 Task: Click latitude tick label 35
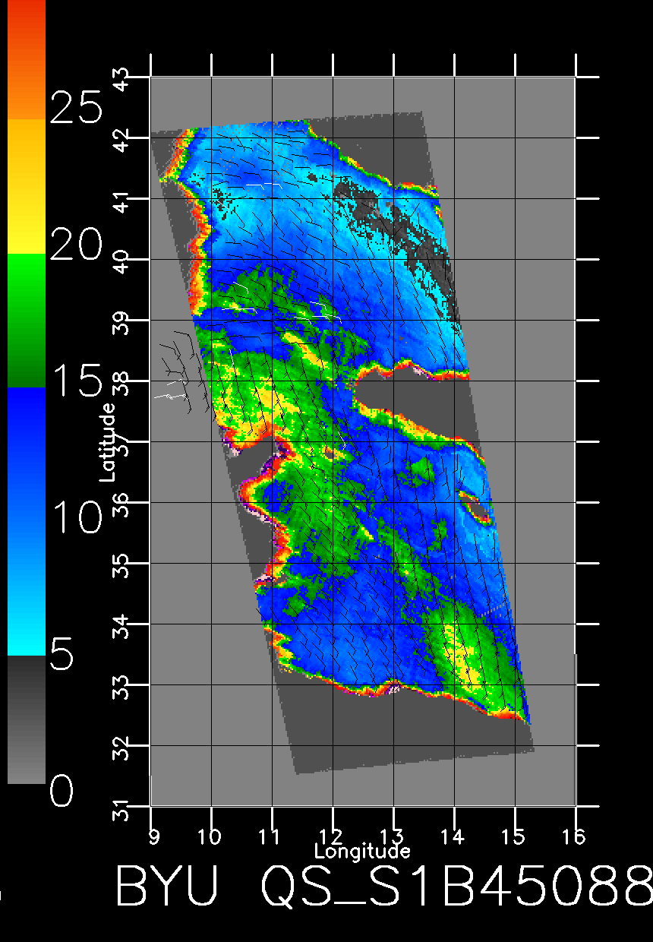coord(121,565)
